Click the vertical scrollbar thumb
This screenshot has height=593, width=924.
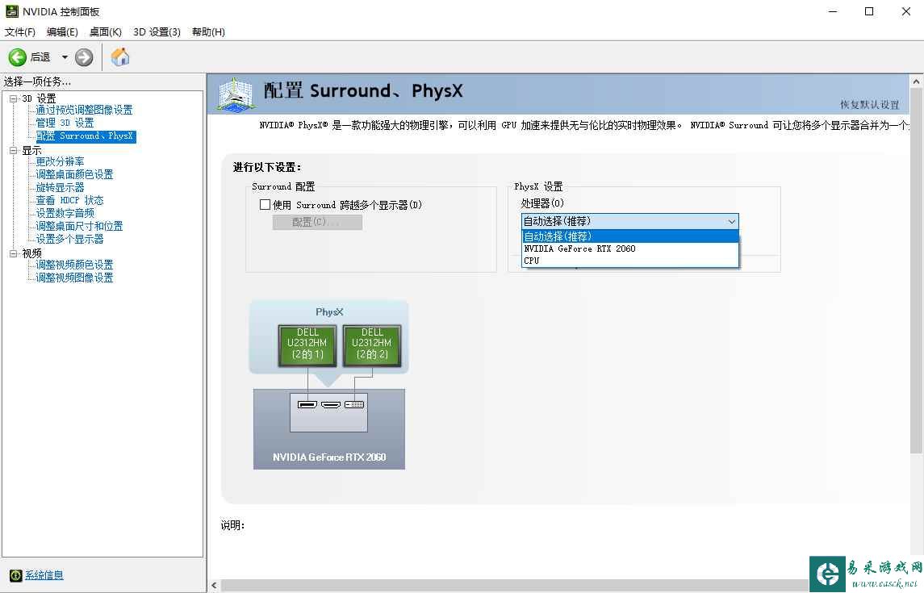(x=917, y=271)
